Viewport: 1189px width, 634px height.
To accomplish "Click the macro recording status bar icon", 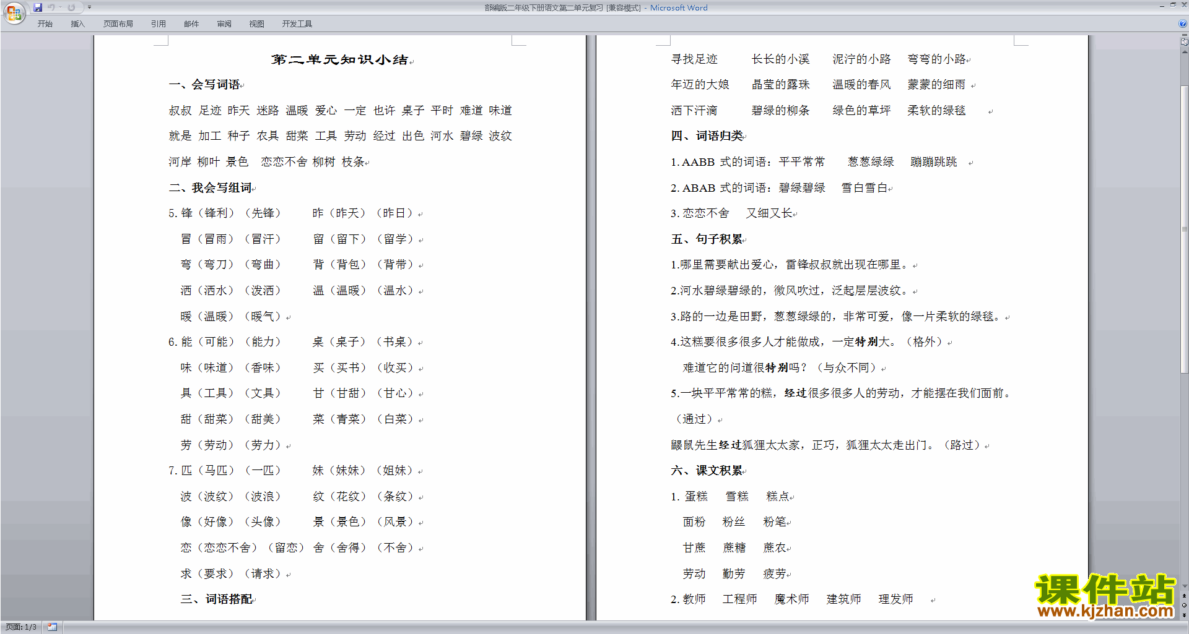I will (53, 627).
